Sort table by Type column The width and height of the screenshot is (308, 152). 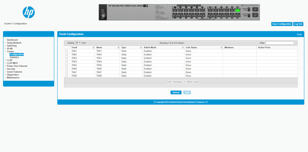click(131, 47)
